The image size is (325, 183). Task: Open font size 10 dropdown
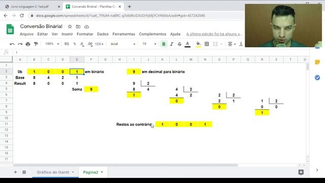coord(149,44)
